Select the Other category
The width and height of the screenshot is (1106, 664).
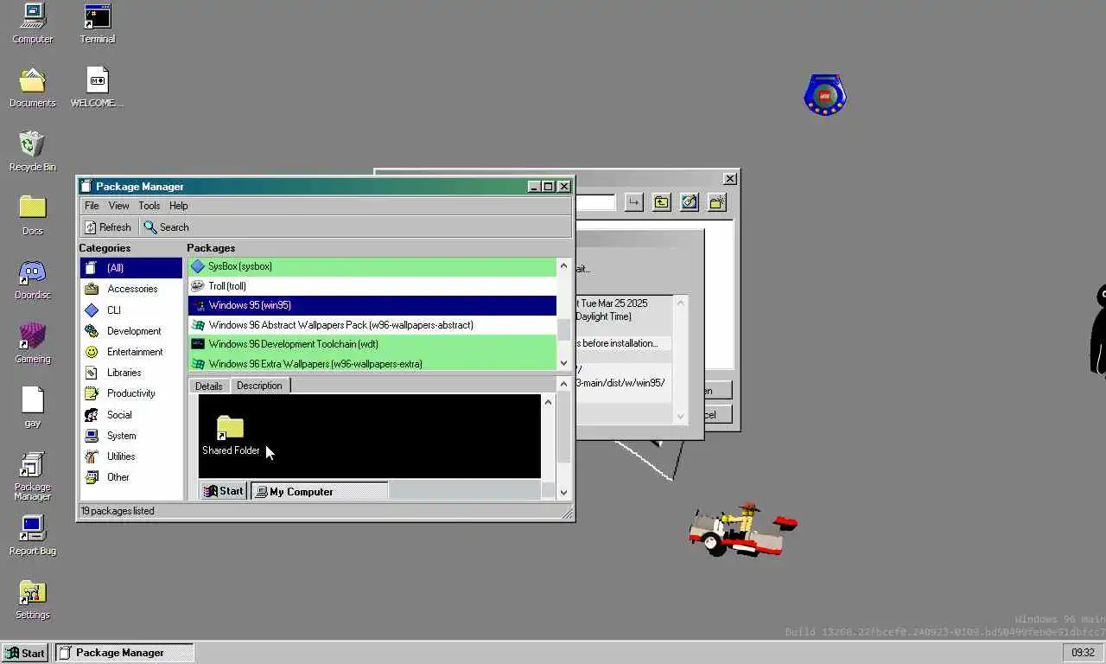point(131,477)
